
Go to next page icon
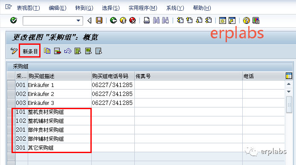coord(199,20)
